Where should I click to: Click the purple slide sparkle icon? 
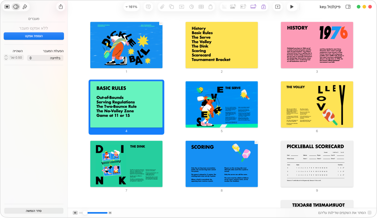click(x=253, y=7)
